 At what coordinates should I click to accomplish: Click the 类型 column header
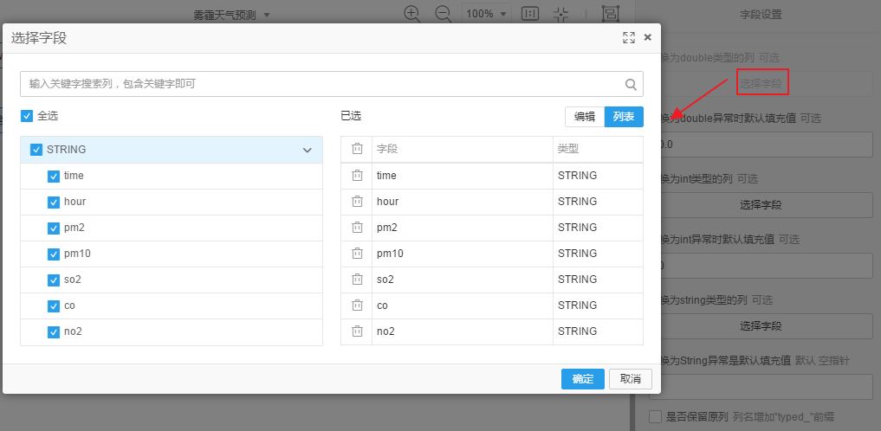tap(598, 149)
